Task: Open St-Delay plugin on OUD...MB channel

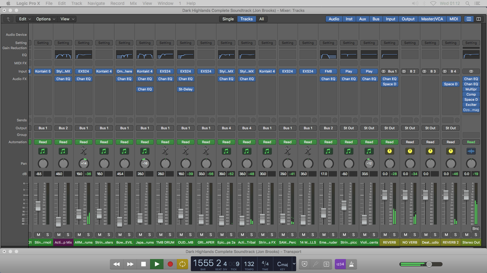Action: click(x=186, y=89)
